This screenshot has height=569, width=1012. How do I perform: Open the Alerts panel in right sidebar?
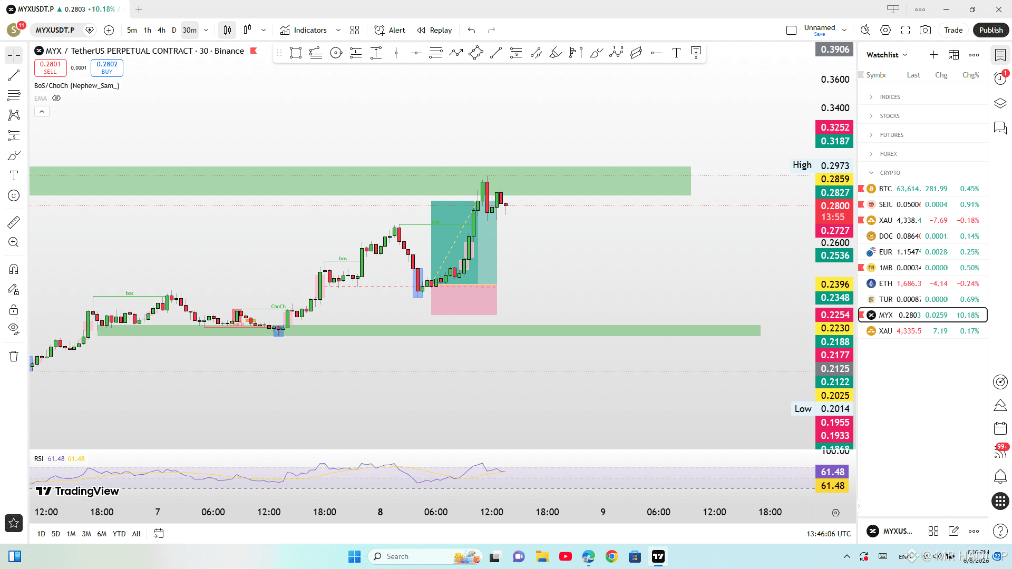click(1000, 79)
